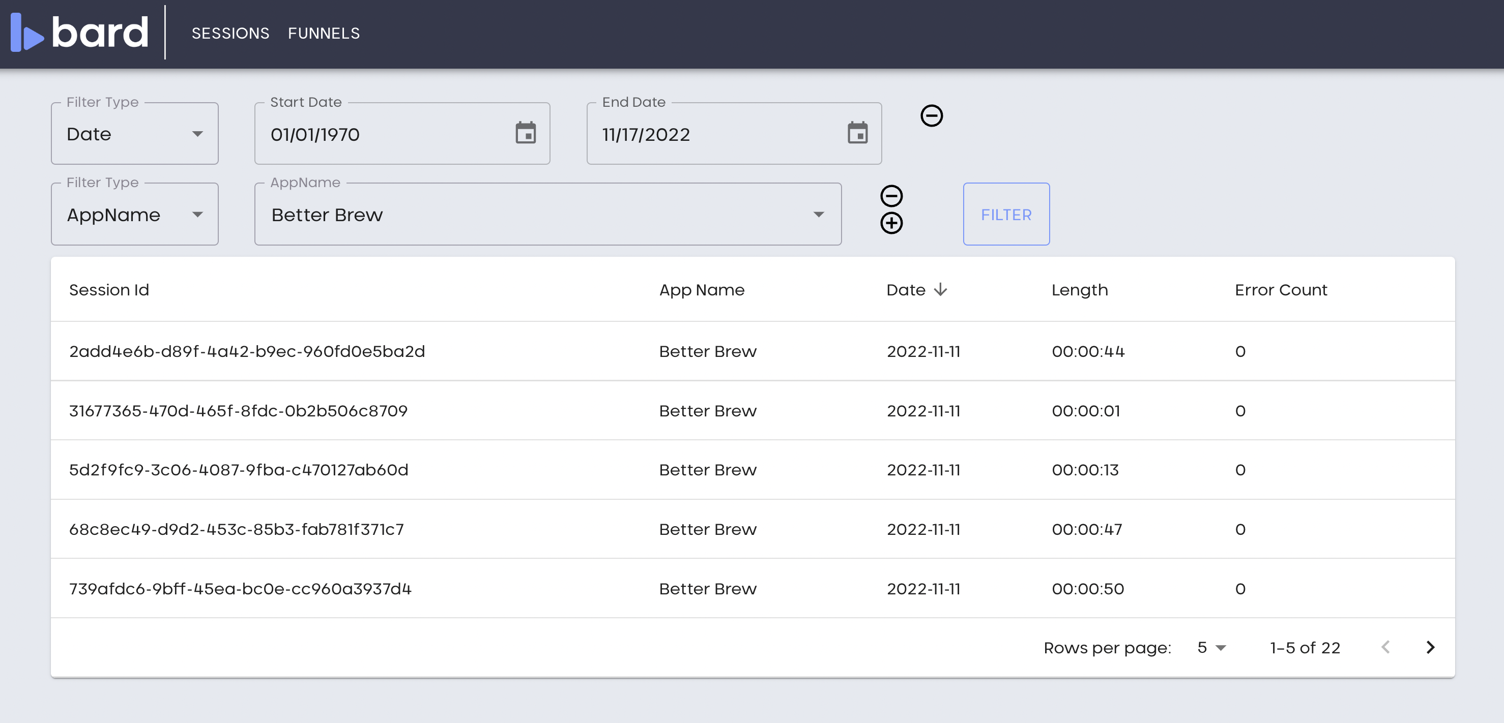This screenshot has width=1504, height=723.
Task: Open session 739afdc6-9bff-45ea-bc0e-cc960a3937d4
Action: [x=753, y=589]
